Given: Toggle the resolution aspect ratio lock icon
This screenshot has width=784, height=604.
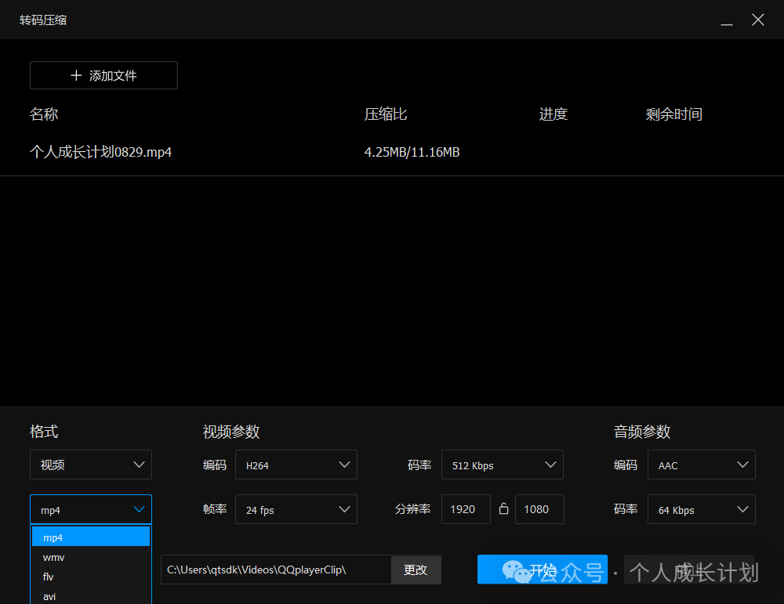Looking at the screenshot, I should (x=503, y=508).
